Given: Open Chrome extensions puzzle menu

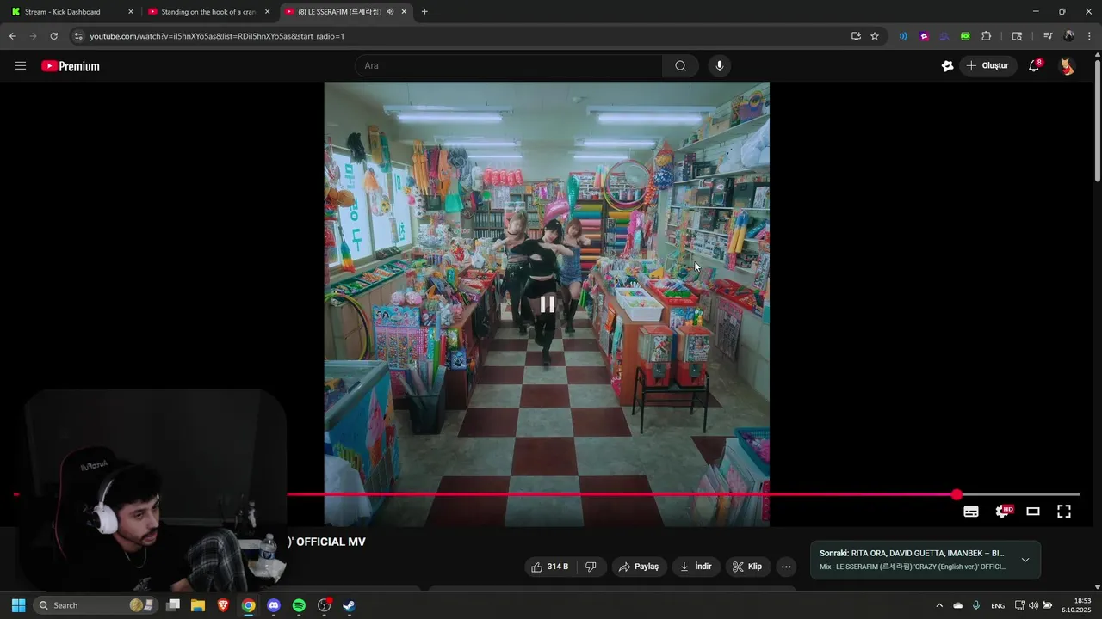Looking at the screenshot, I should (987, 36).
